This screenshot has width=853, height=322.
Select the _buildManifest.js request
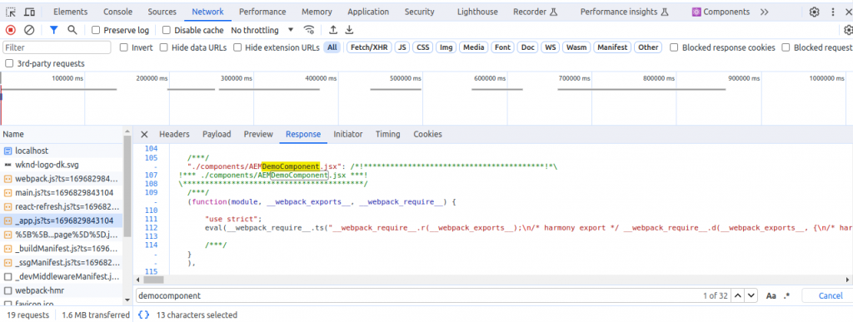(x=62, y=249)
